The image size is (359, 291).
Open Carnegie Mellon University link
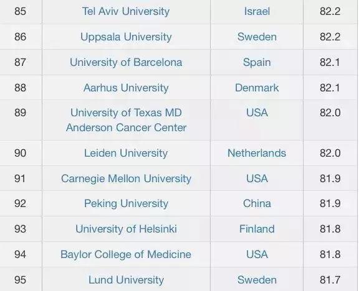[x=126, y=178]
